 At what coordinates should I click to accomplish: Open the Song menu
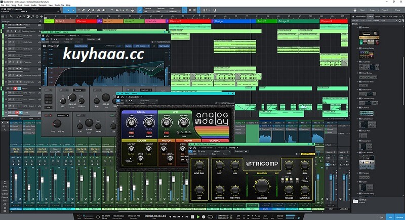coord(14,5)
